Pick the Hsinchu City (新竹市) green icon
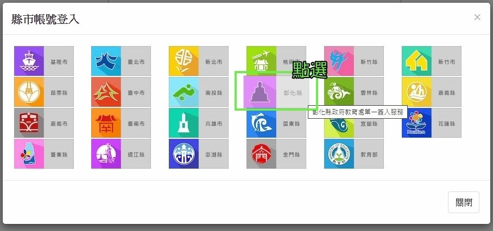The width and height of the screenshot is (493, 231). [416, 61]
